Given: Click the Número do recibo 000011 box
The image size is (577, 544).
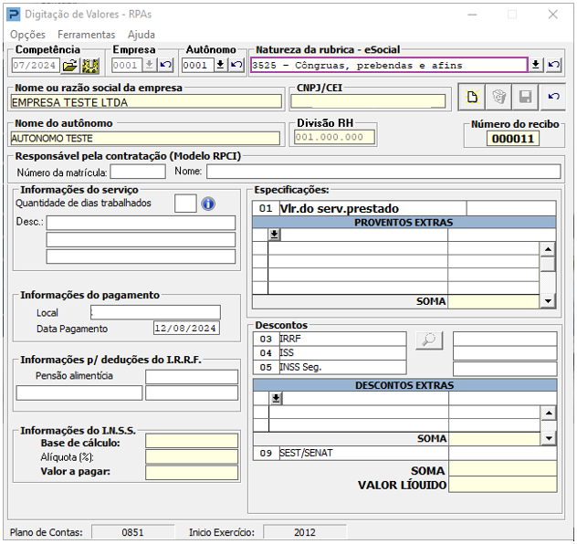Looking at the screenshot, I should [512, 139].
